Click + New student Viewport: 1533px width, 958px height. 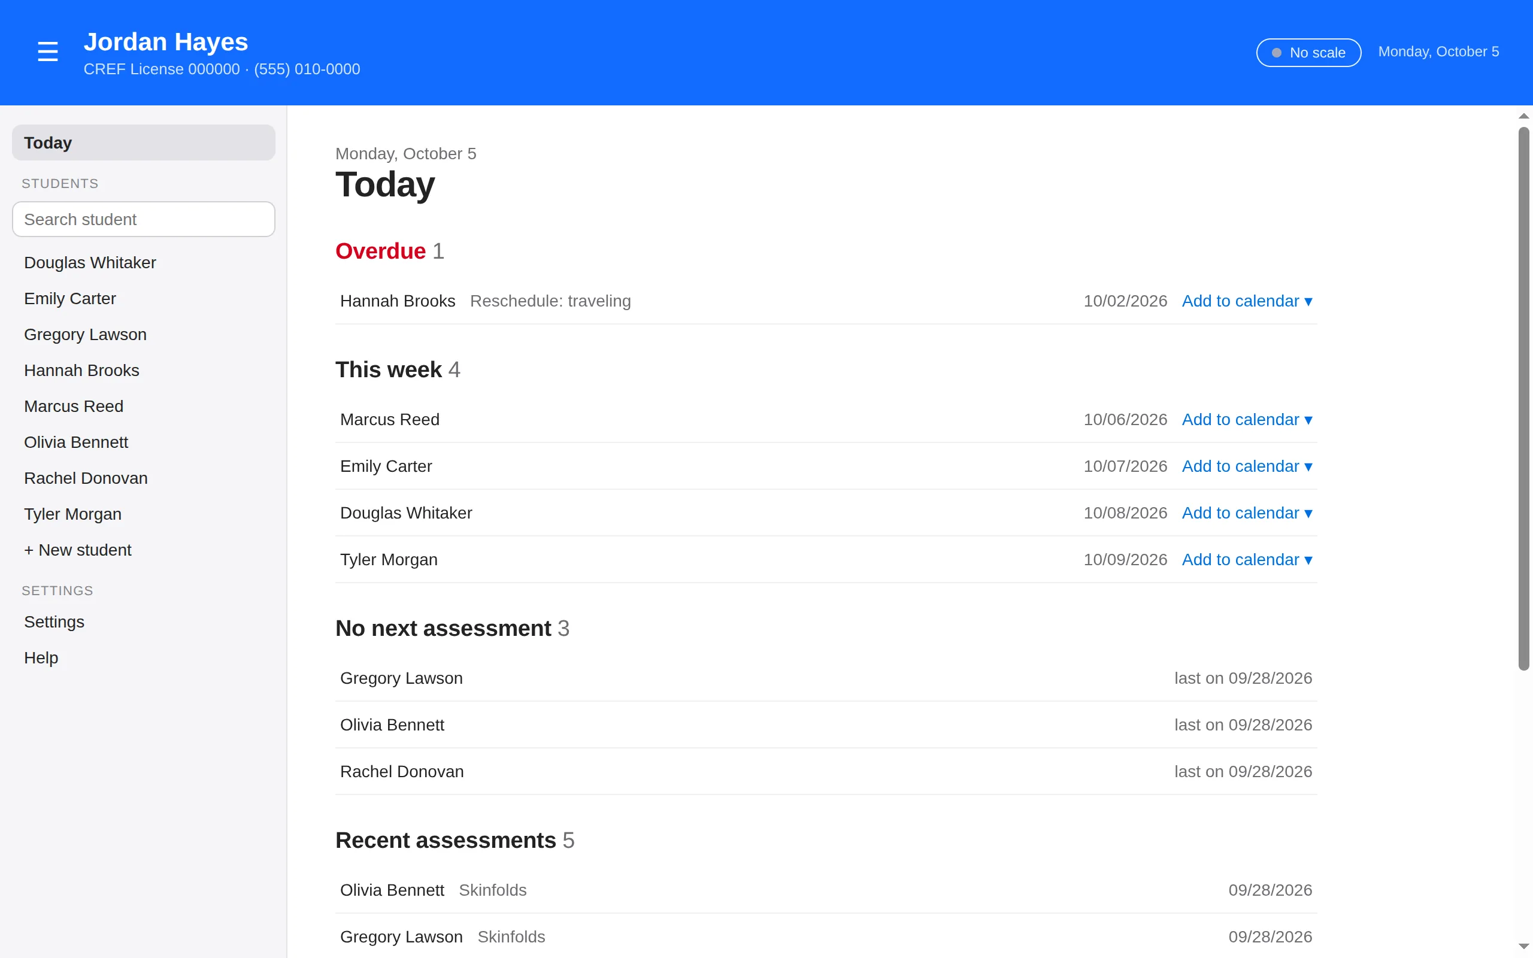(144, 550)
